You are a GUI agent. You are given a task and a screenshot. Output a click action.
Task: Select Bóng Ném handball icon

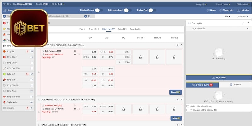point(4,91)
